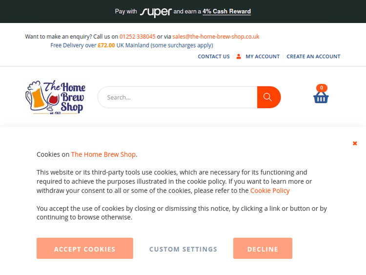Focus the Search input field

point(178,97)
